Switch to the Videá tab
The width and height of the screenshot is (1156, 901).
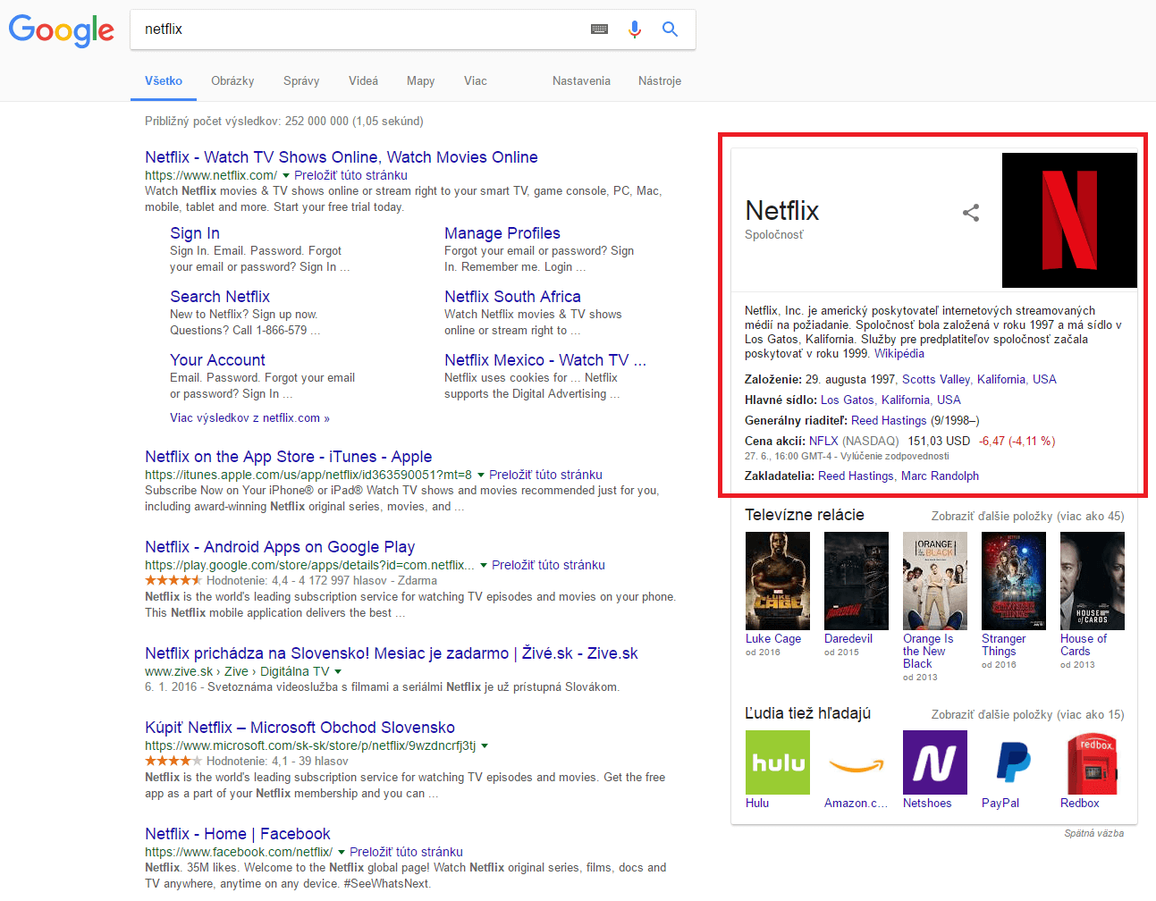pyautogui.click(x=363, y=80)
